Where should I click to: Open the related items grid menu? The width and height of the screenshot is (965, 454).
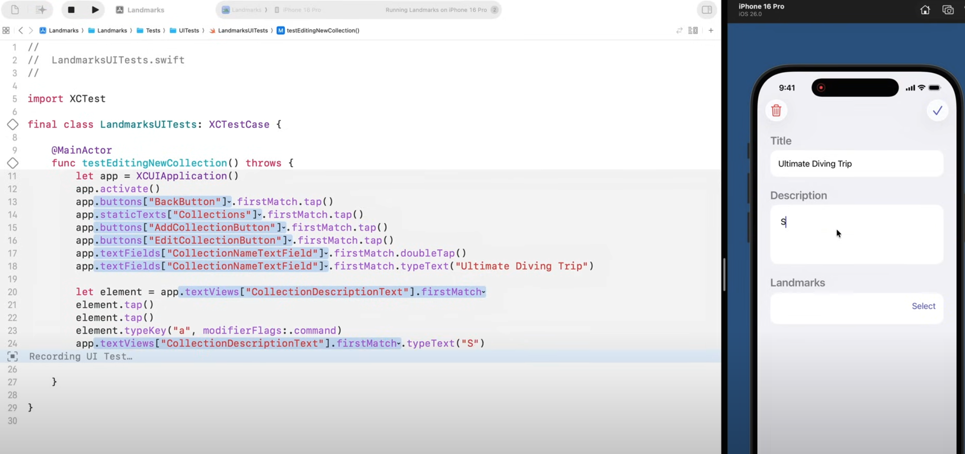pos(6,31)
